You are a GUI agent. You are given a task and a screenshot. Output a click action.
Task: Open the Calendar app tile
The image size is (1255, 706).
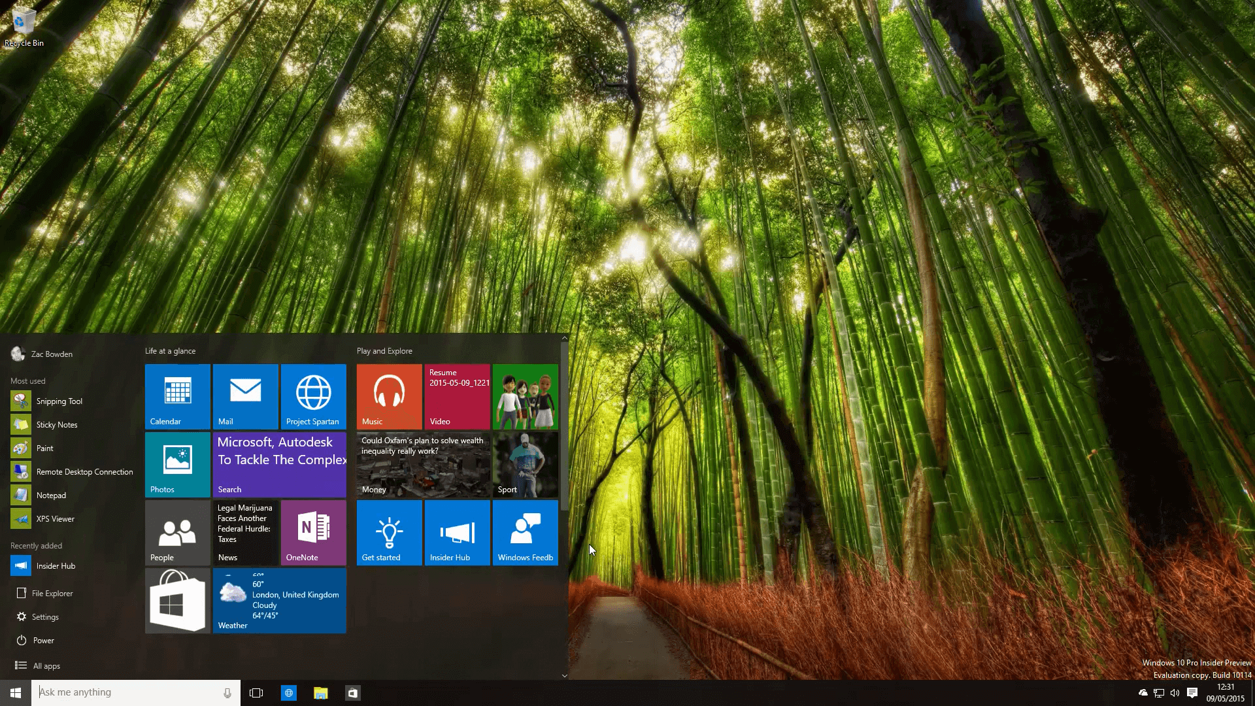click(176, 395)
